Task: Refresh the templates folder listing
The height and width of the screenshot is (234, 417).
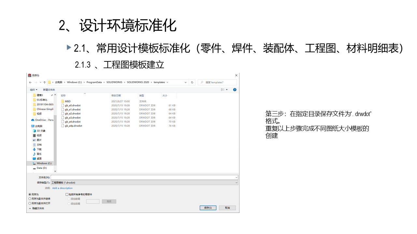Action: click(x=192, y=83)
